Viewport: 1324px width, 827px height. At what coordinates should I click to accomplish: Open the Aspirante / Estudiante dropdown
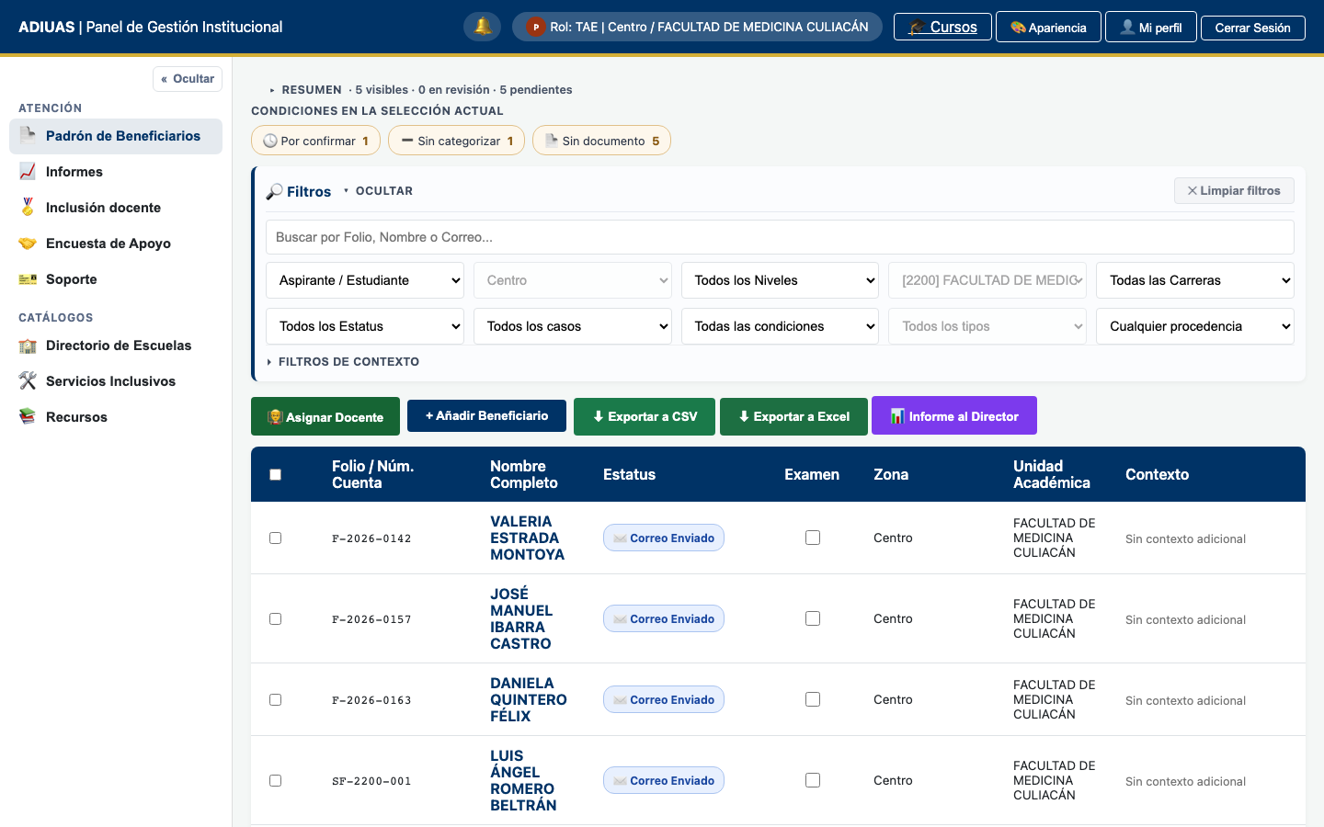[365, 280]
